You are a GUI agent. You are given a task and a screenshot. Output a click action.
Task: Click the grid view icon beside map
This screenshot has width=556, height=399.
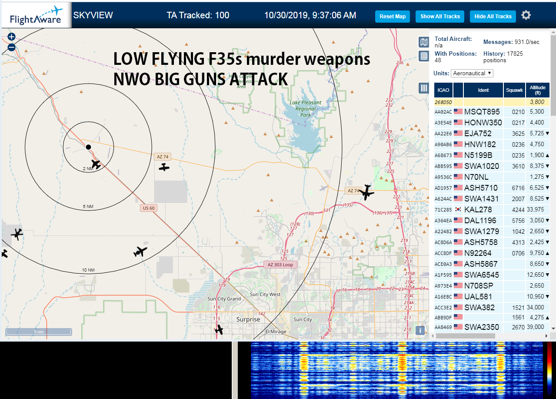pos(424,56)
